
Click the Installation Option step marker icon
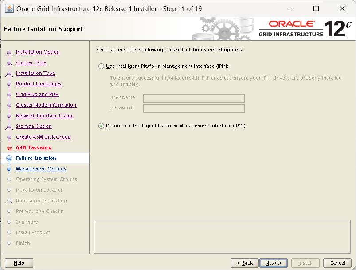point(9,52)
